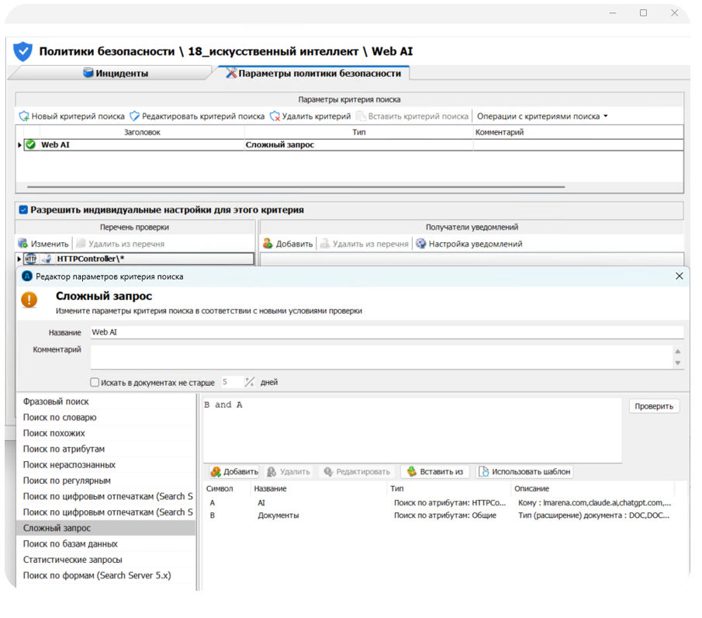Click the comment field scrollbar down arrow

pos(678,363)
